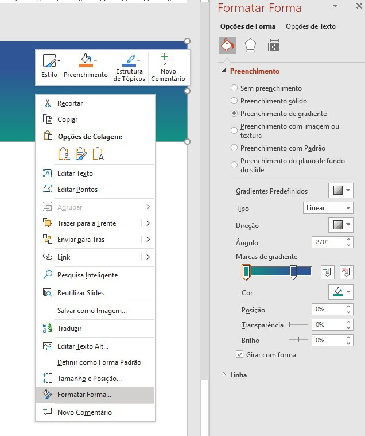
Task: Choose paste option Keep Text Only
Action: [x=98, y=154]
